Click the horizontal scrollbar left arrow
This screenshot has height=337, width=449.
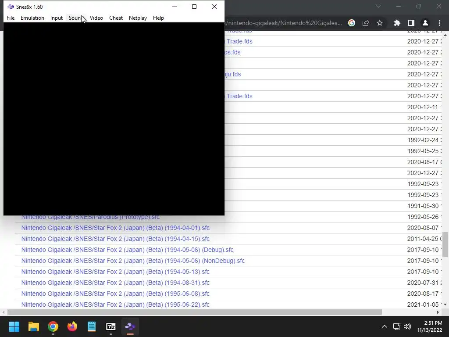pyautogui.click(x=4, y=312)
